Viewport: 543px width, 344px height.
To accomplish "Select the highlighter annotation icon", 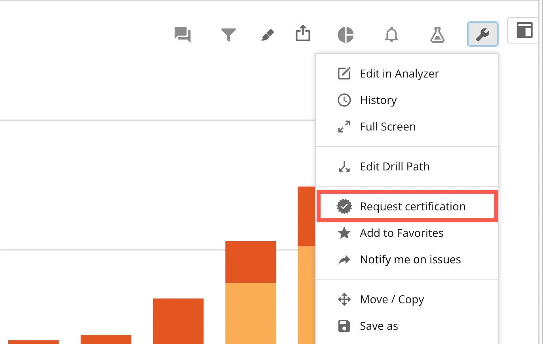I will (x=268, y=35).
